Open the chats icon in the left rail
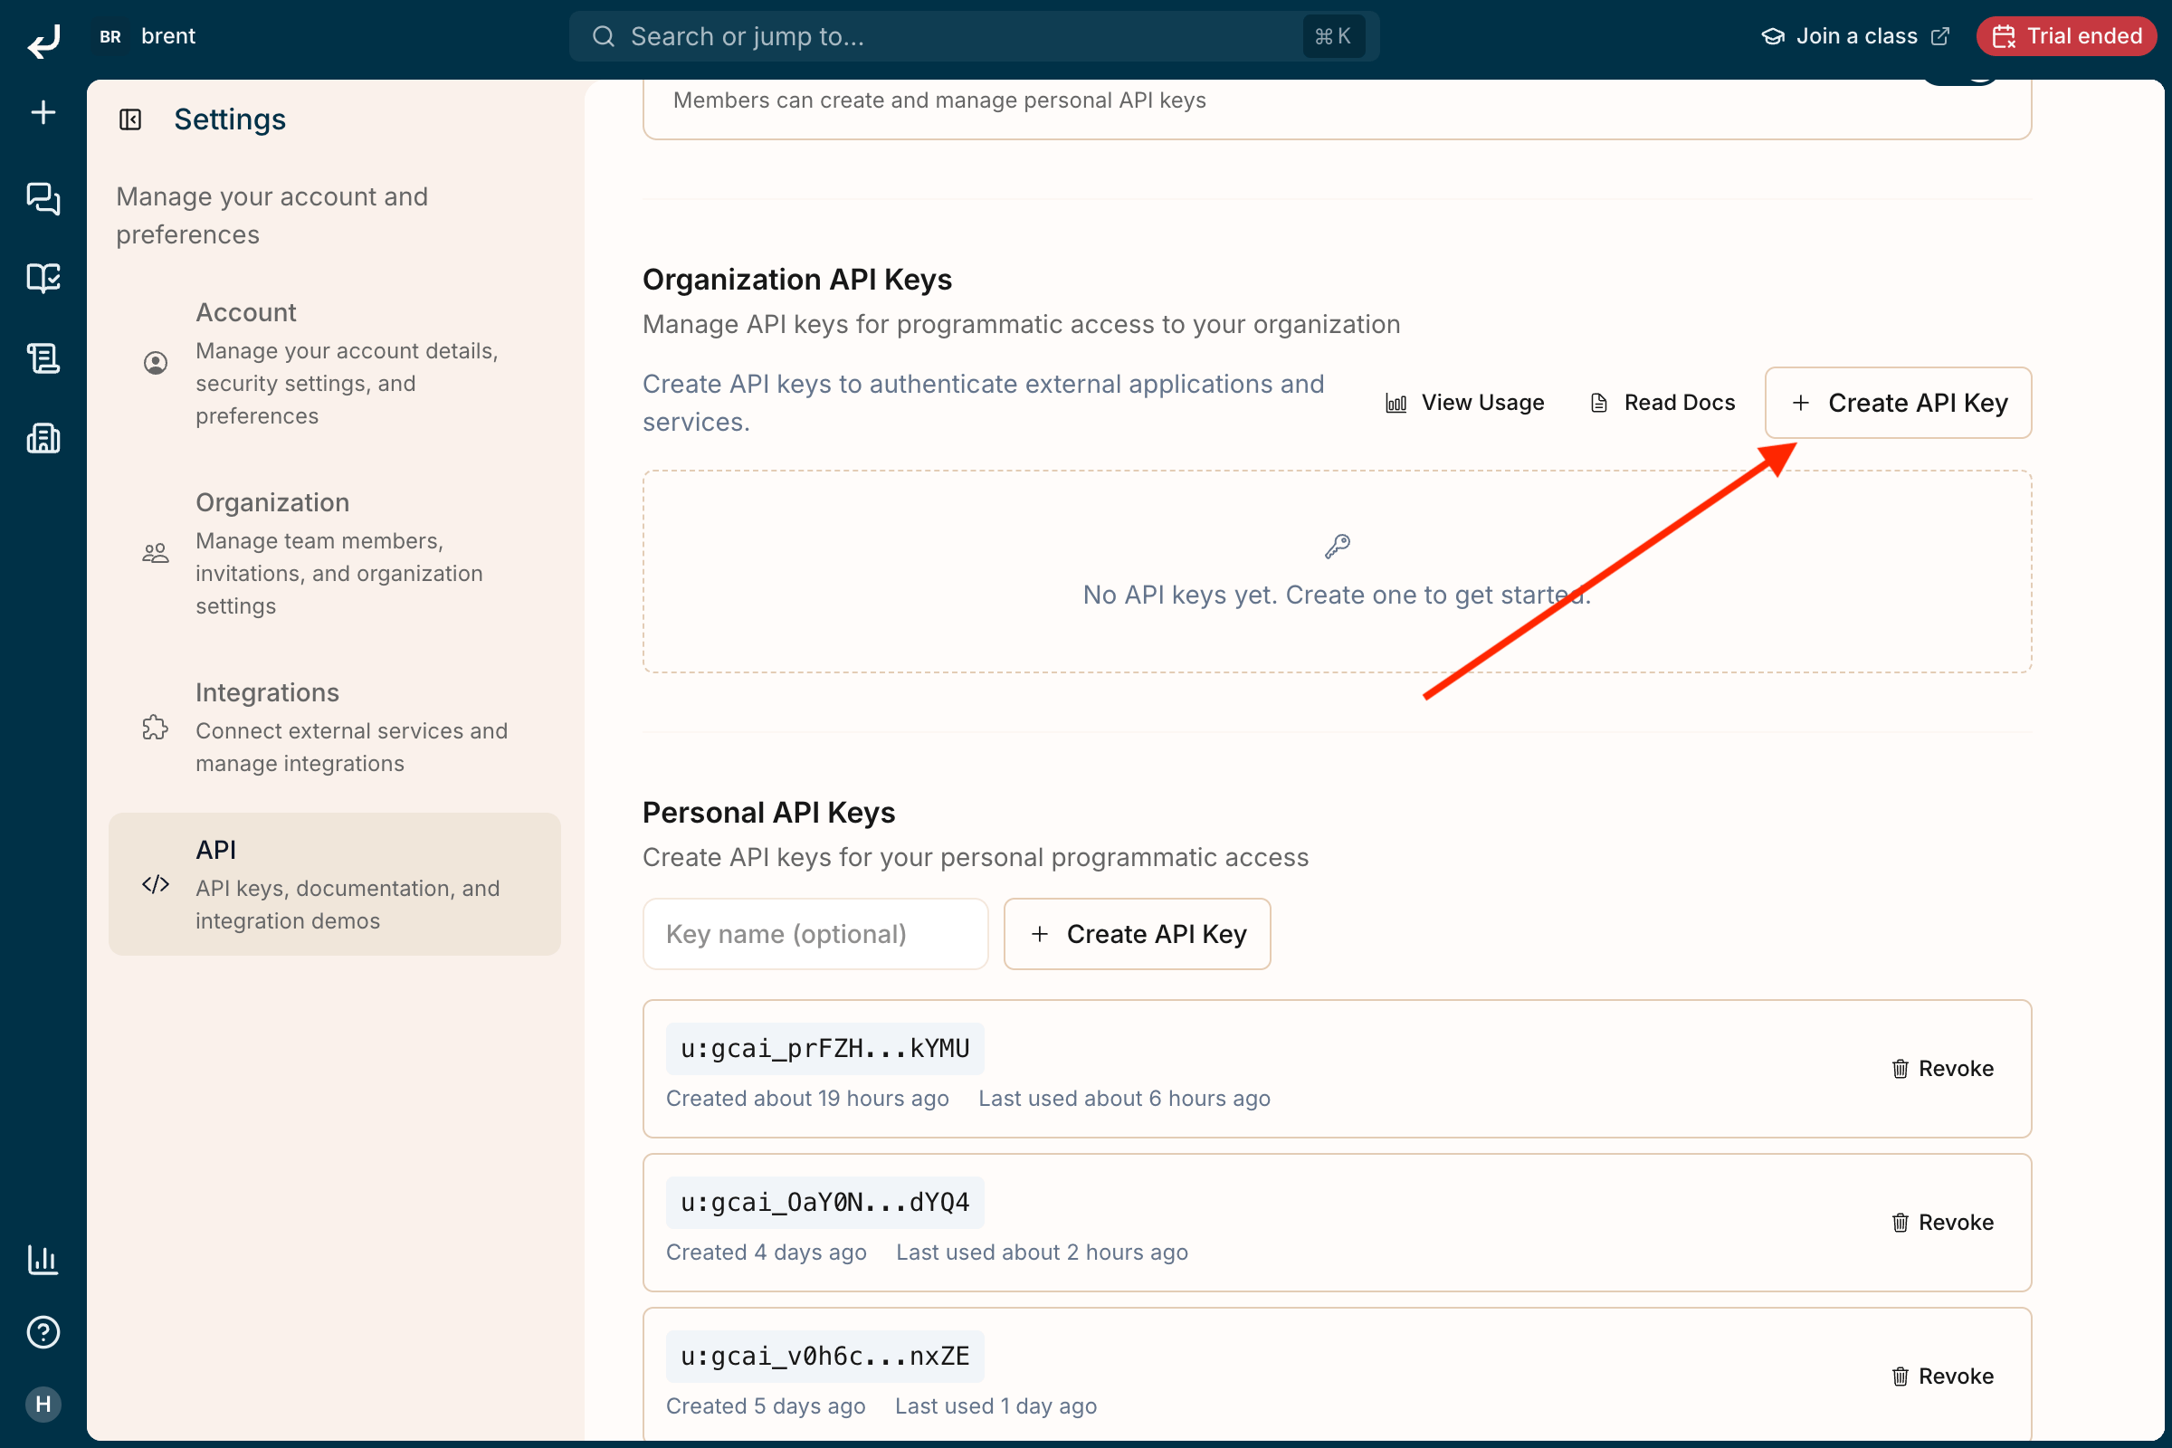The image size is (2172, 1448). click(x=43, y=198)
